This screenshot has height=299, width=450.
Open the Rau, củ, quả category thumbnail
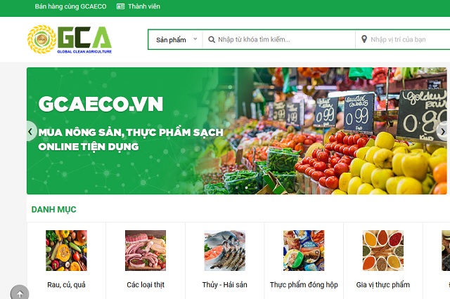click(x=66, y=251)
